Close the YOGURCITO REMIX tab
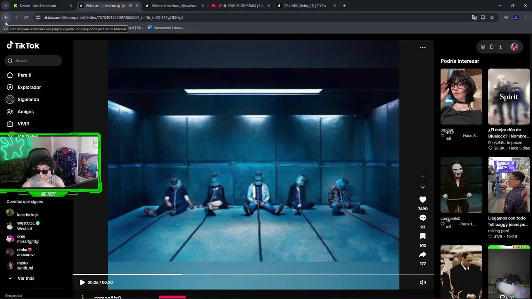 tap(268, 6)
